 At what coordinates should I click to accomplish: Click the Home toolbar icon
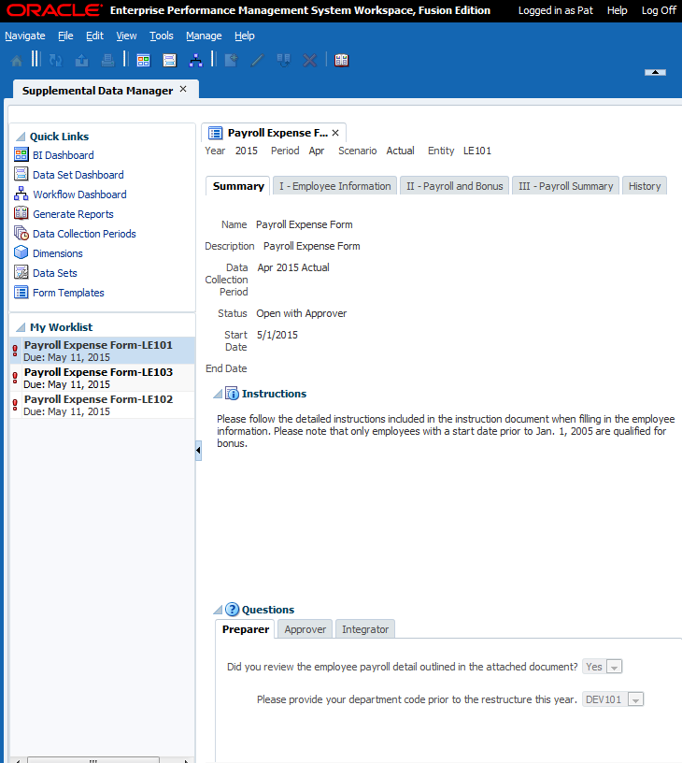(x=17, y=61)
